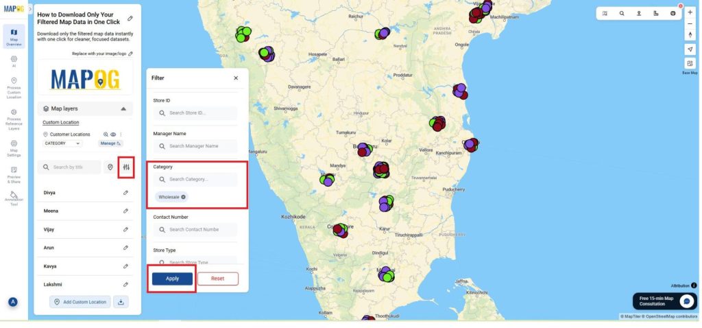Edit the map title with pencil icon
The image size is (702, 328).
tap(130, 19)
